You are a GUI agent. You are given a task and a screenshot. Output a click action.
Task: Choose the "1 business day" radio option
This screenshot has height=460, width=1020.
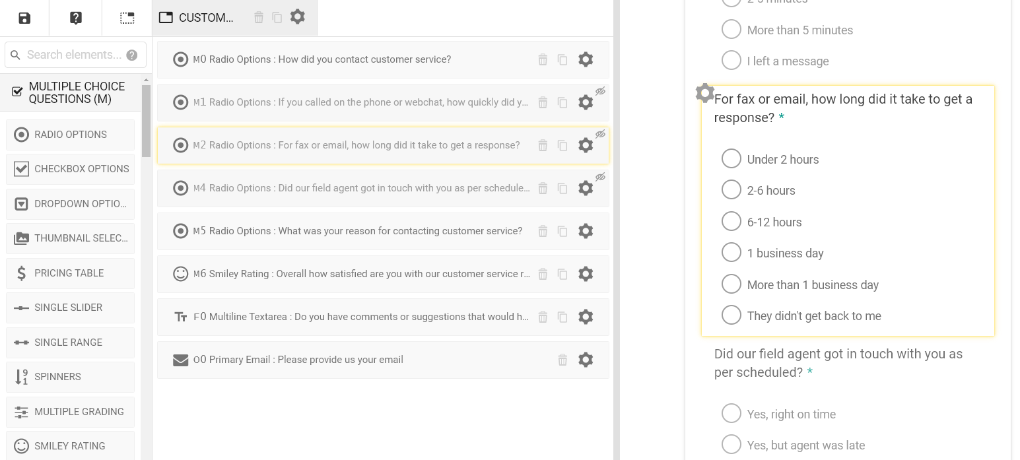731,253
